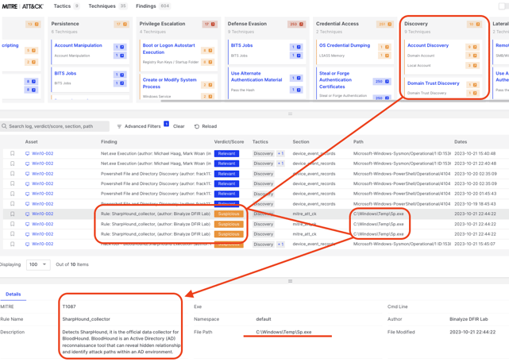Open the Account Discovery technique
Screen dimensions: 509x362
tap(428, 45)
